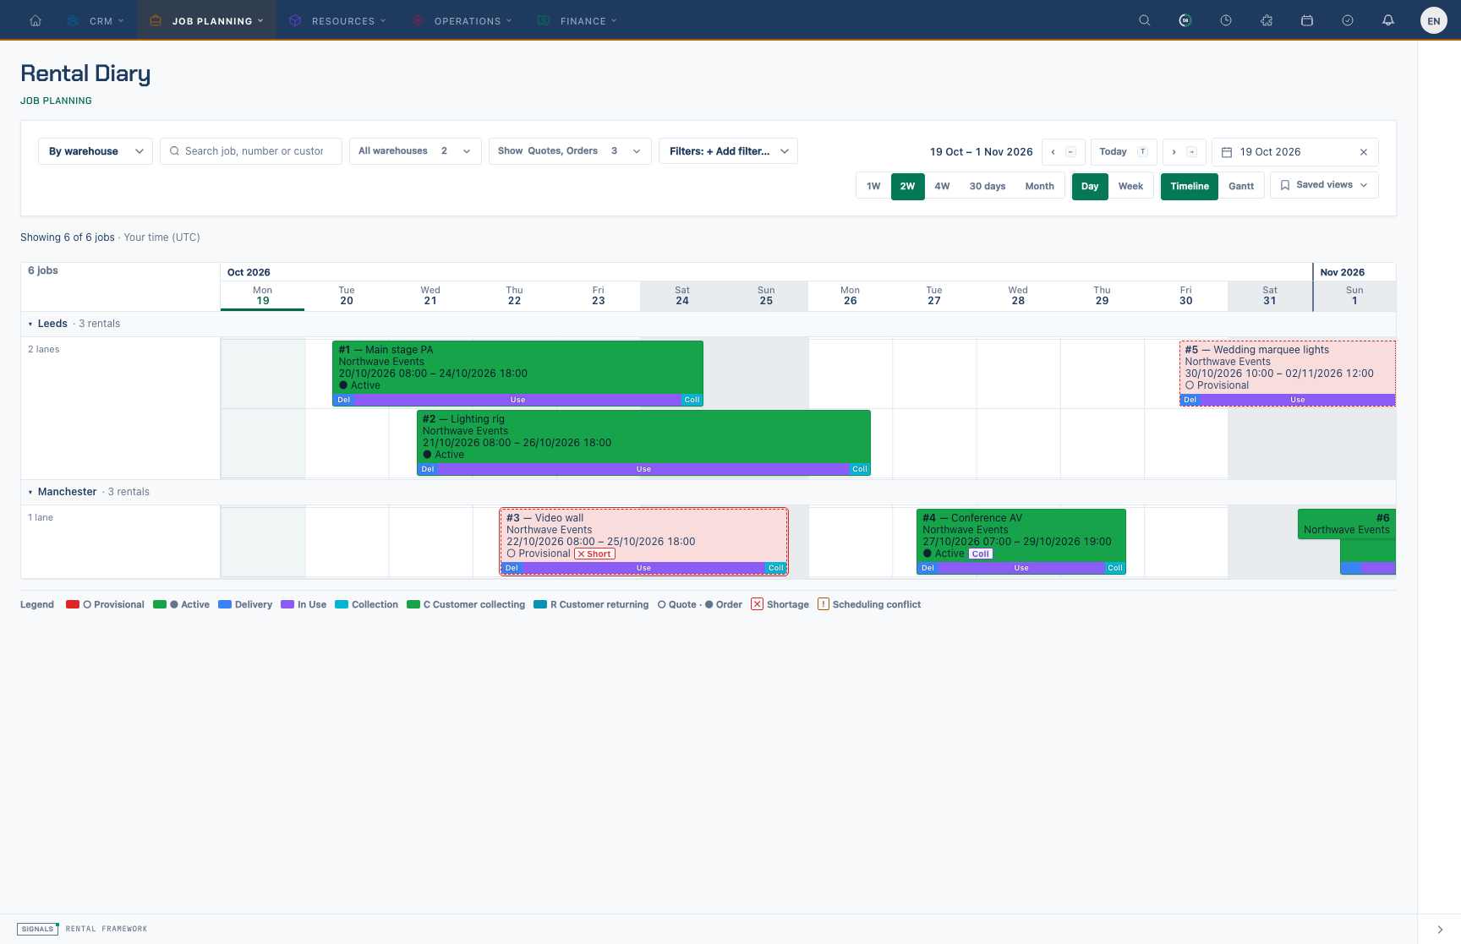Clear the 19 Oct 2026 date field
Image resolution: width=1461 pixels, height=944 pixels.
(x=1364, y=152)
